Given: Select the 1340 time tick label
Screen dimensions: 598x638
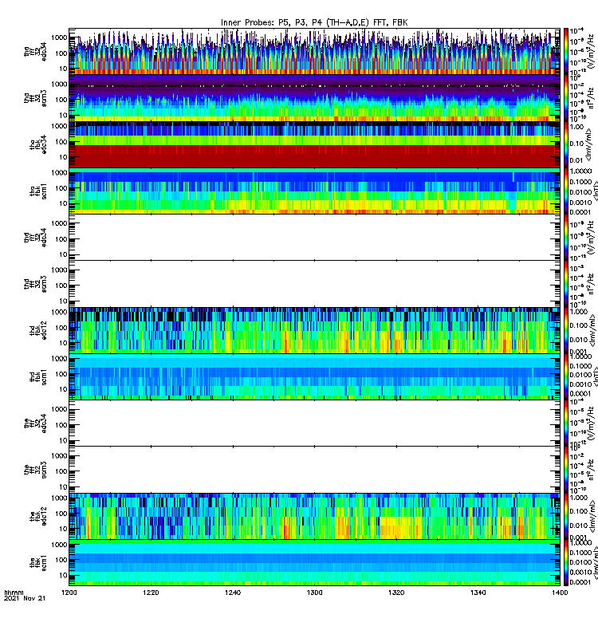Looking at the screenshot, I should (478, 593).
